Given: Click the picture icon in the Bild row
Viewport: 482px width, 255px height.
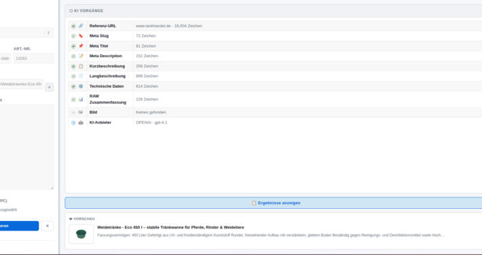Looking at the screenshot, I should 81,112.
